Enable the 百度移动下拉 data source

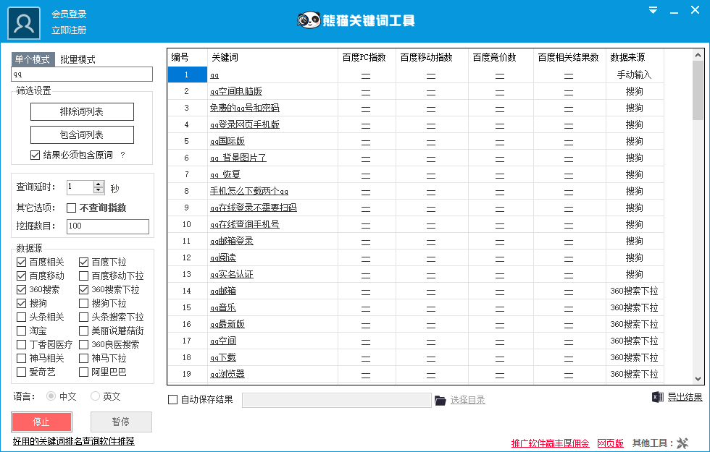83,276
